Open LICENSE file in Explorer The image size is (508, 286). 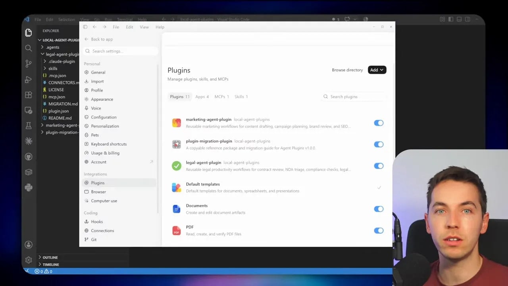56,90
